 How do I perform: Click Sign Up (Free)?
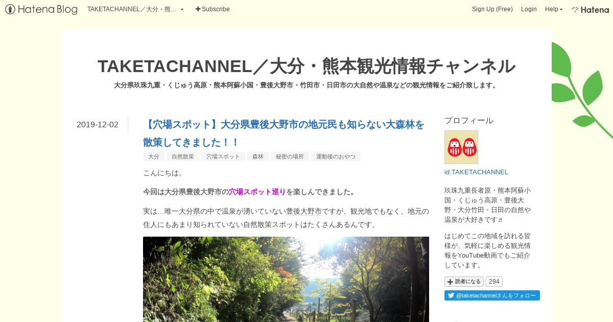(x=492, y=9)
